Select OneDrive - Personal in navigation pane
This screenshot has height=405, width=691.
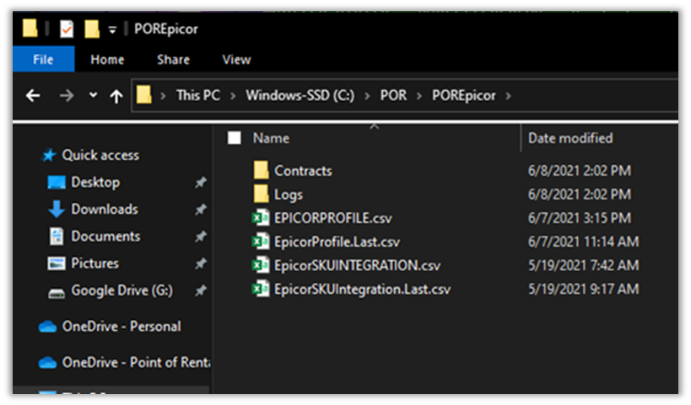[x=121, y=327]
